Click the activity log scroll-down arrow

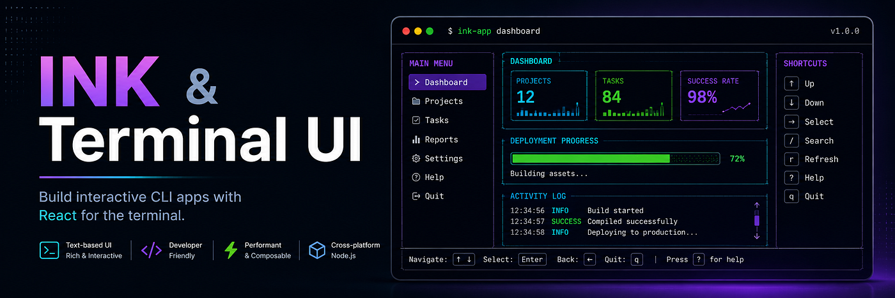pyautogui.click(x=756, y=235)
